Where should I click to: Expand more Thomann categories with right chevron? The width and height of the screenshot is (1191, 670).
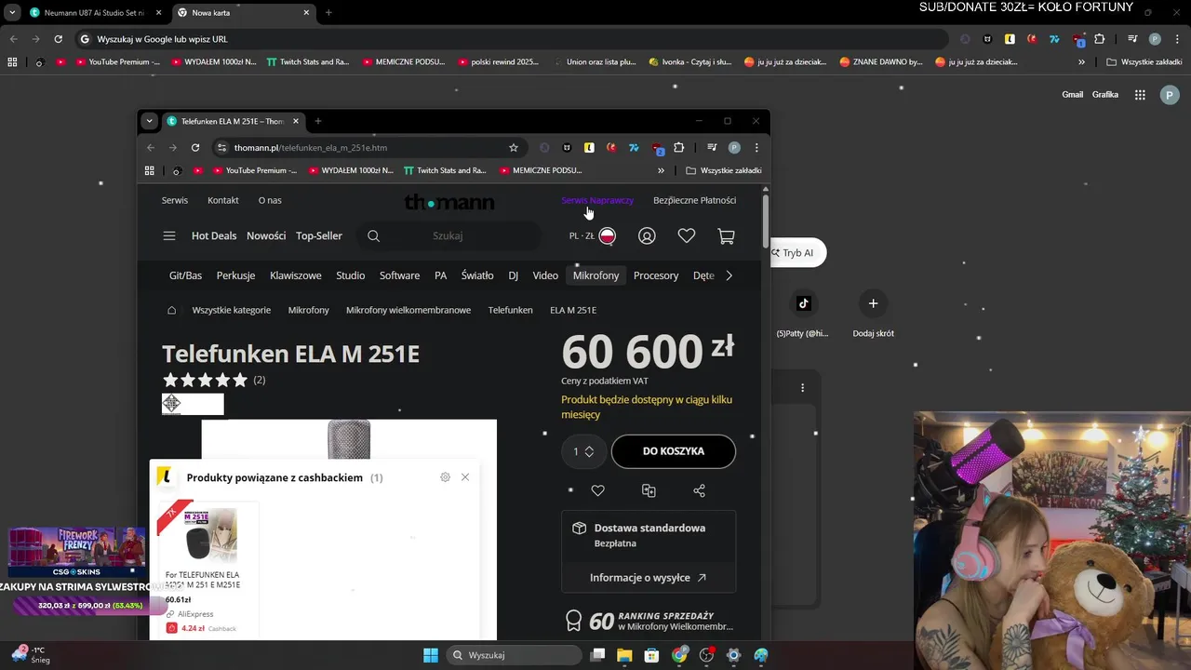[729, 275]
